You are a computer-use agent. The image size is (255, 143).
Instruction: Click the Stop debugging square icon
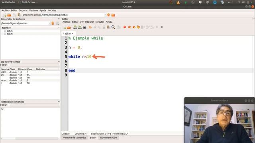[x=162, y=27]
